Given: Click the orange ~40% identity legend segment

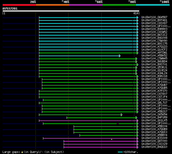Looking at the screenshot, I should [x=53, y=5].
